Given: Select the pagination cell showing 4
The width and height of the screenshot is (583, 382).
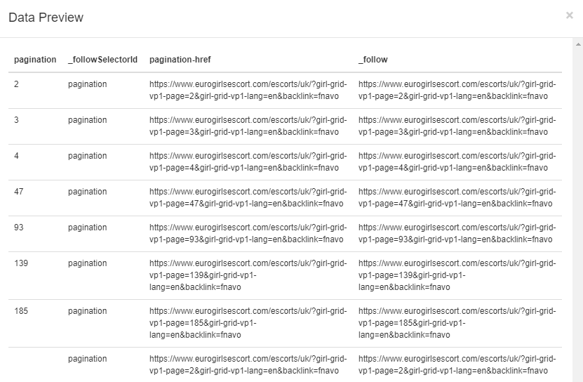Looking at the screenshot, I should point(17,156).
